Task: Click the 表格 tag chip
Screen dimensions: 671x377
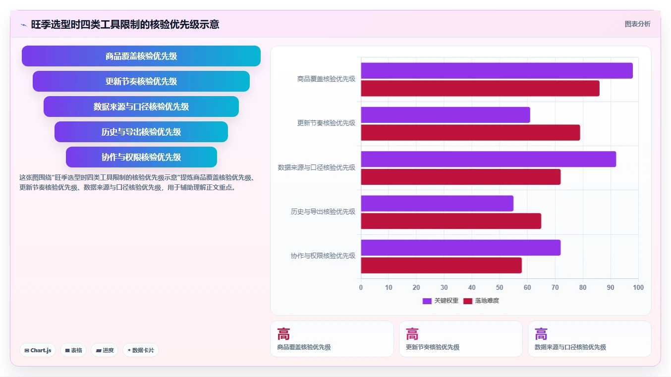Action: point(73,350)
